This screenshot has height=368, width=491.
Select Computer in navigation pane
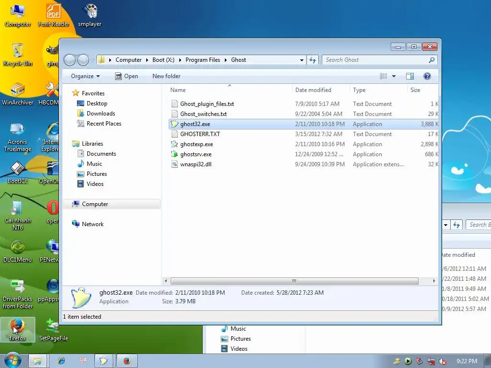(x=112, y=204)
